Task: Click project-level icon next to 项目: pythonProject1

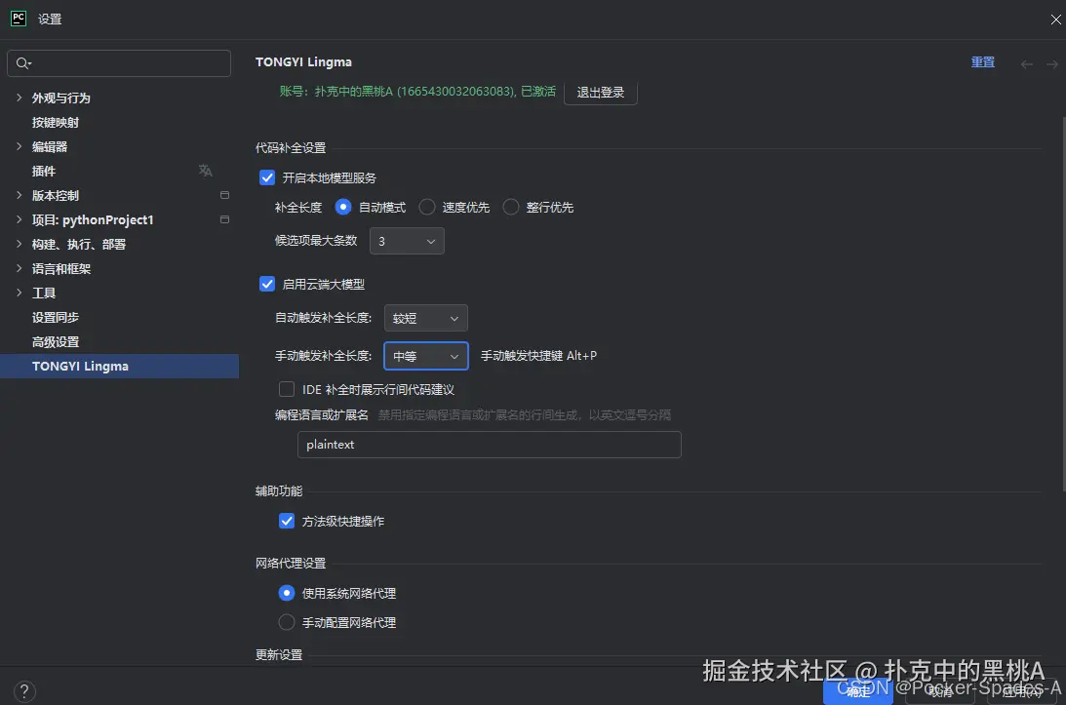Action: [x=224, y=219]
